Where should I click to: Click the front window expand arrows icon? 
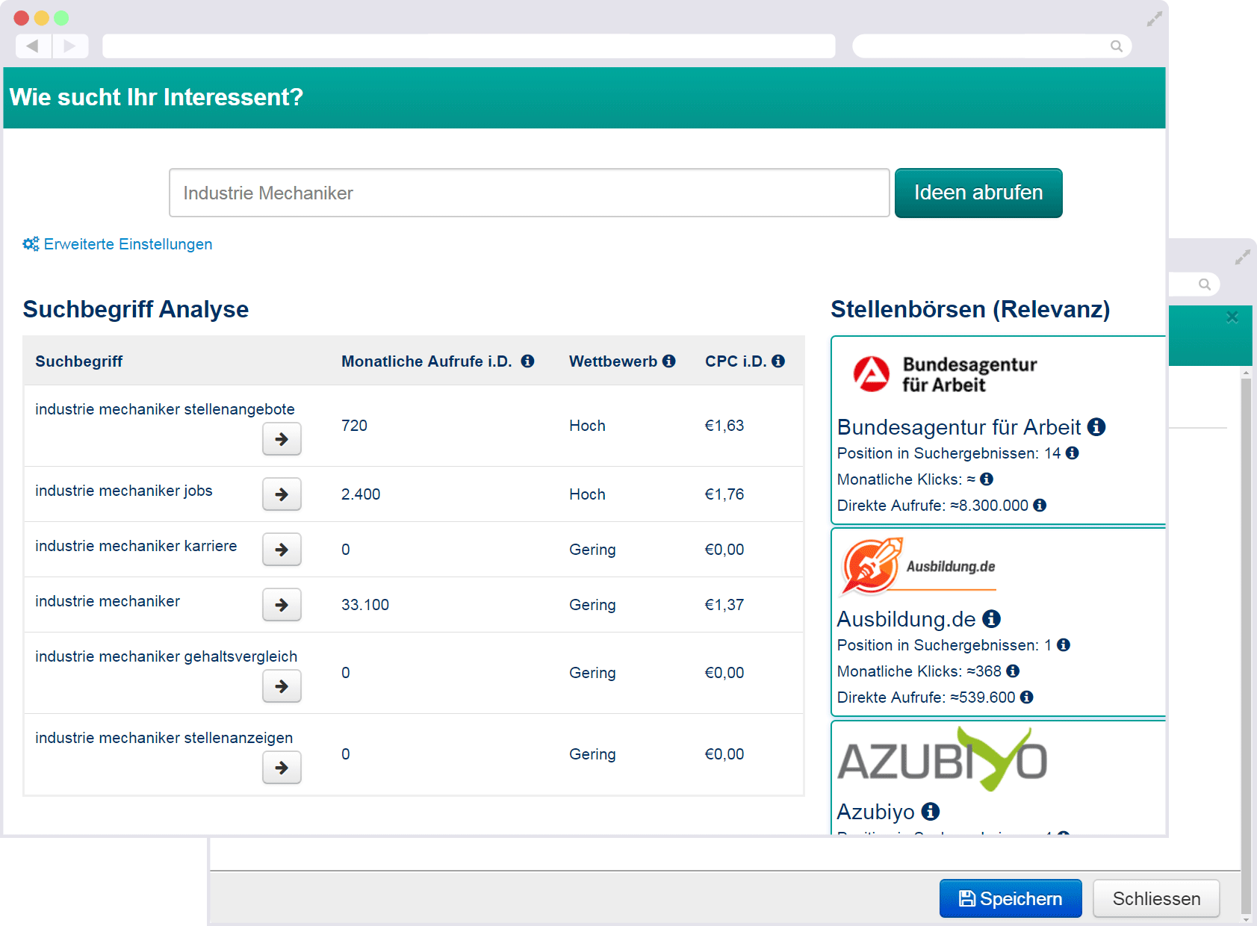coord(1155,19)
